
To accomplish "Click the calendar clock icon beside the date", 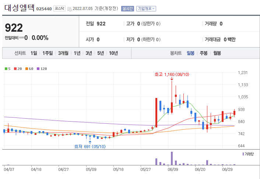I will pyautogui.click(x=70, y=9).
